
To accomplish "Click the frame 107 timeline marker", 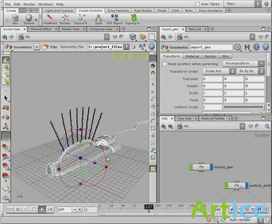I will (148, 206).
